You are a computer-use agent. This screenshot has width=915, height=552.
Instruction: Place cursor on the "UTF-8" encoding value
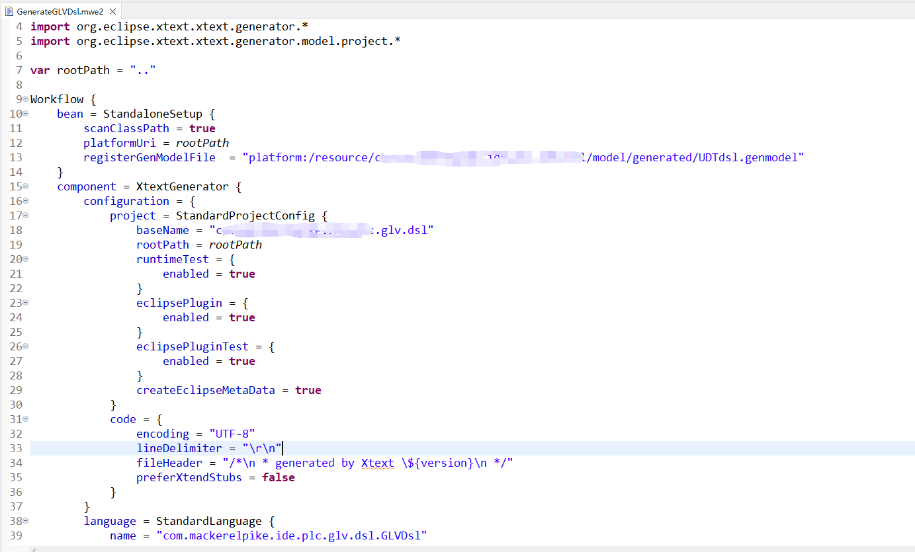(232, 434)
